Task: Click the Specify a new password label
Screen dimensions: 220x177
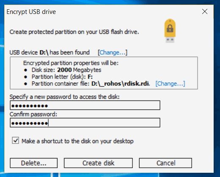Action: 64,97
